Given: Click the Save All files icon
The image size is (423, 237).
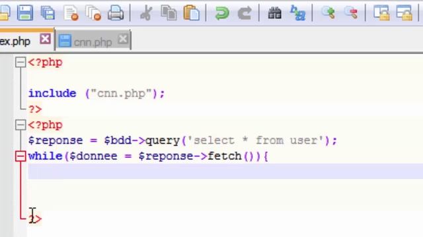Looking at the screenshot, I should pos(48,13).
